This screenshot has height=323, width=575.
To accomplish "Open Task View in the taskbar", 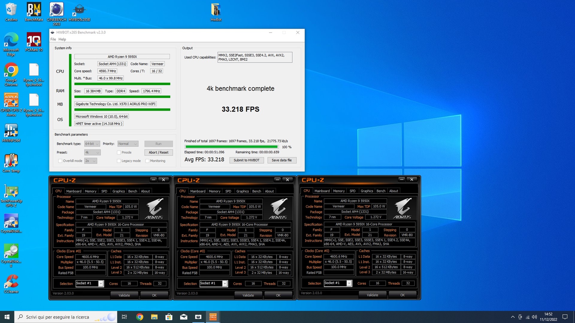I will [124, 317].
